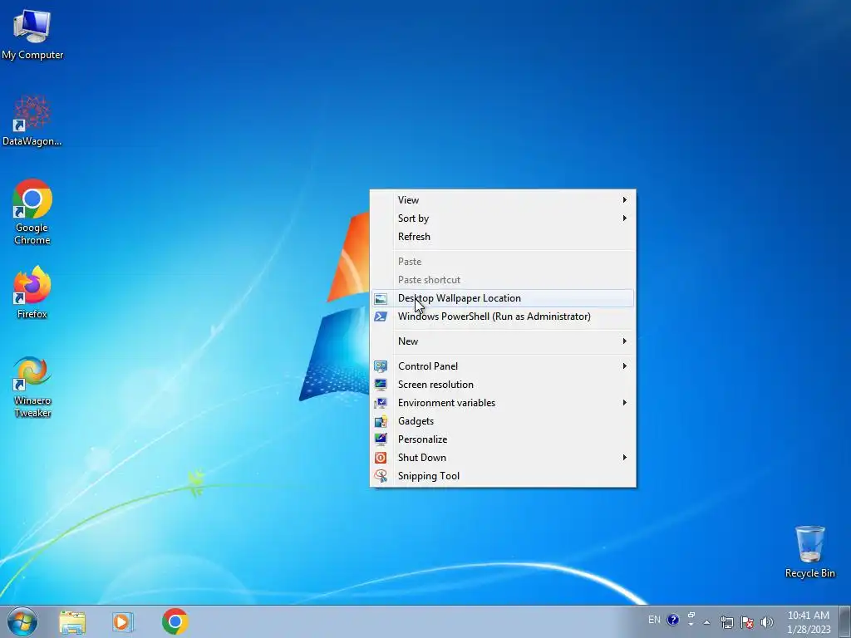Click the Screen resolution monitor icon
Image resolution: width=851 pixels, height=638 pixels.
click(381, 385)
